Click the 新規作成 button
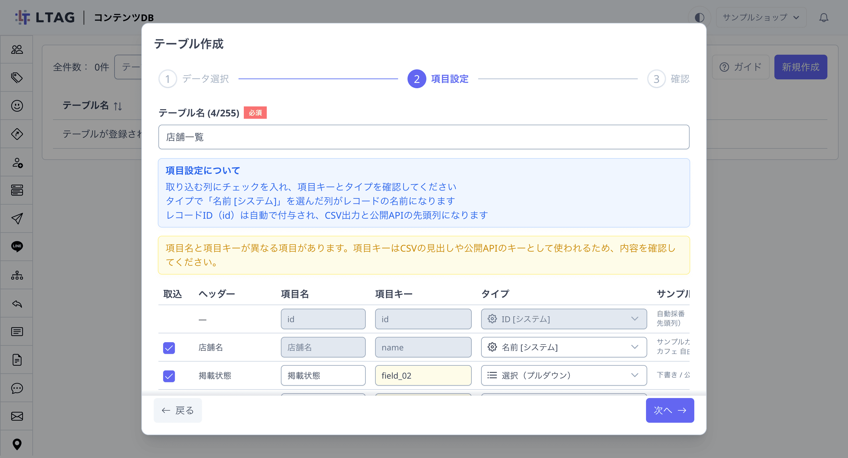Image resolution: width=848 pixels, height=458 pixels. pyautogui.click(x=800, y=67)
